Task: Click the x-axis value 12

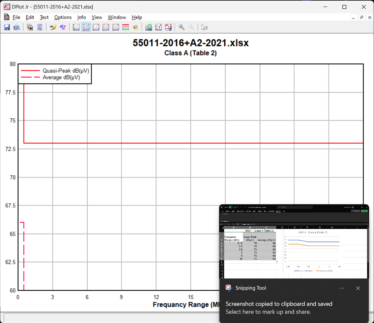Action: click(x=156, y=297)
